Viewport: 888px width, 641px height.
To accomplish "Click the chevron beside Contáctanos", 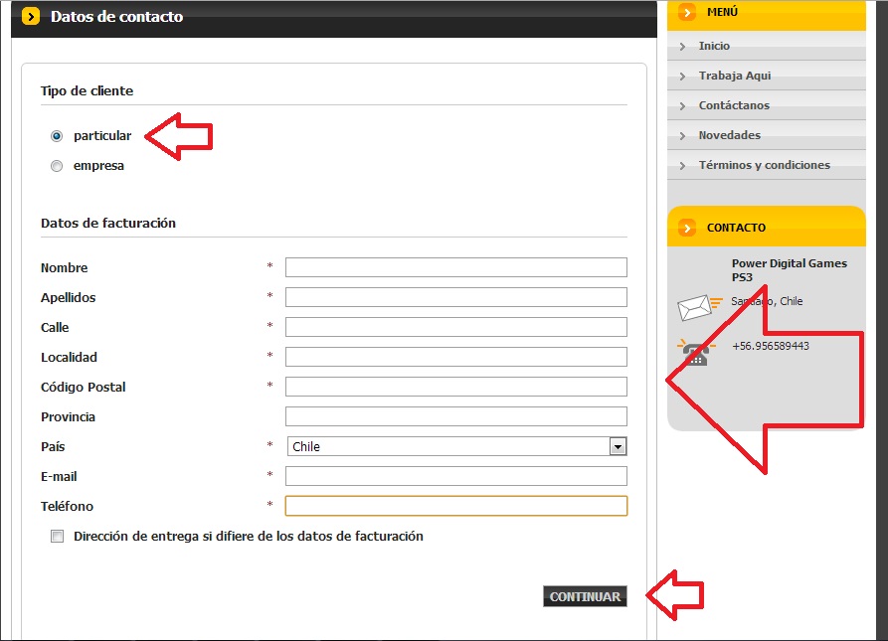I will coord(682,105).
